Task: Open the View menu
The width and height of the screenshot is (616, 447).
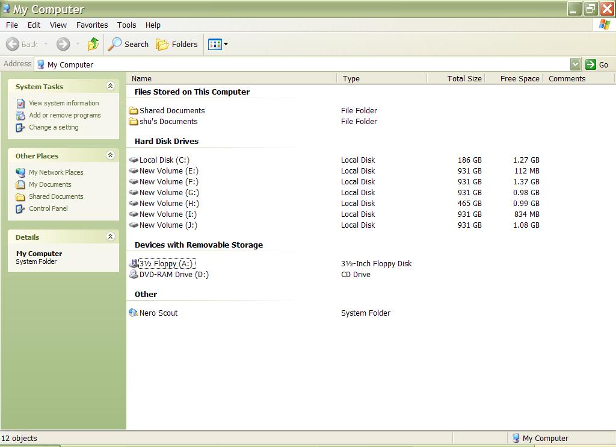Action: coord(58,25)
